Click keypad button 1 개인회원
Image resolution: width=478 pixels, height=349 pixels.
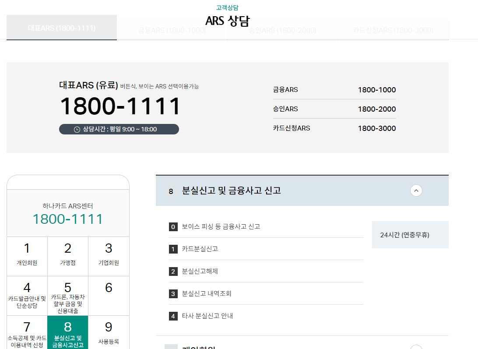click(x=27, y=256)
